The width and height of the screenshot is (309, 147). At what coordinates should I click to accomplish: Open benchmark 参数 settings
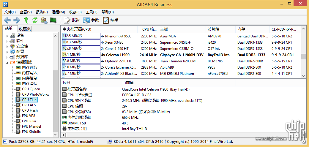pyautogui.click(x=91, y=20)
